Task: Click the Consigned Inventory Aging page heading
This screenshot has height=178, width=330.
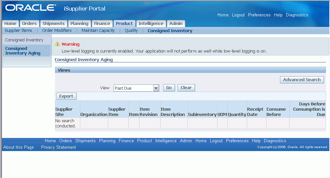Action: click(84, 60)
